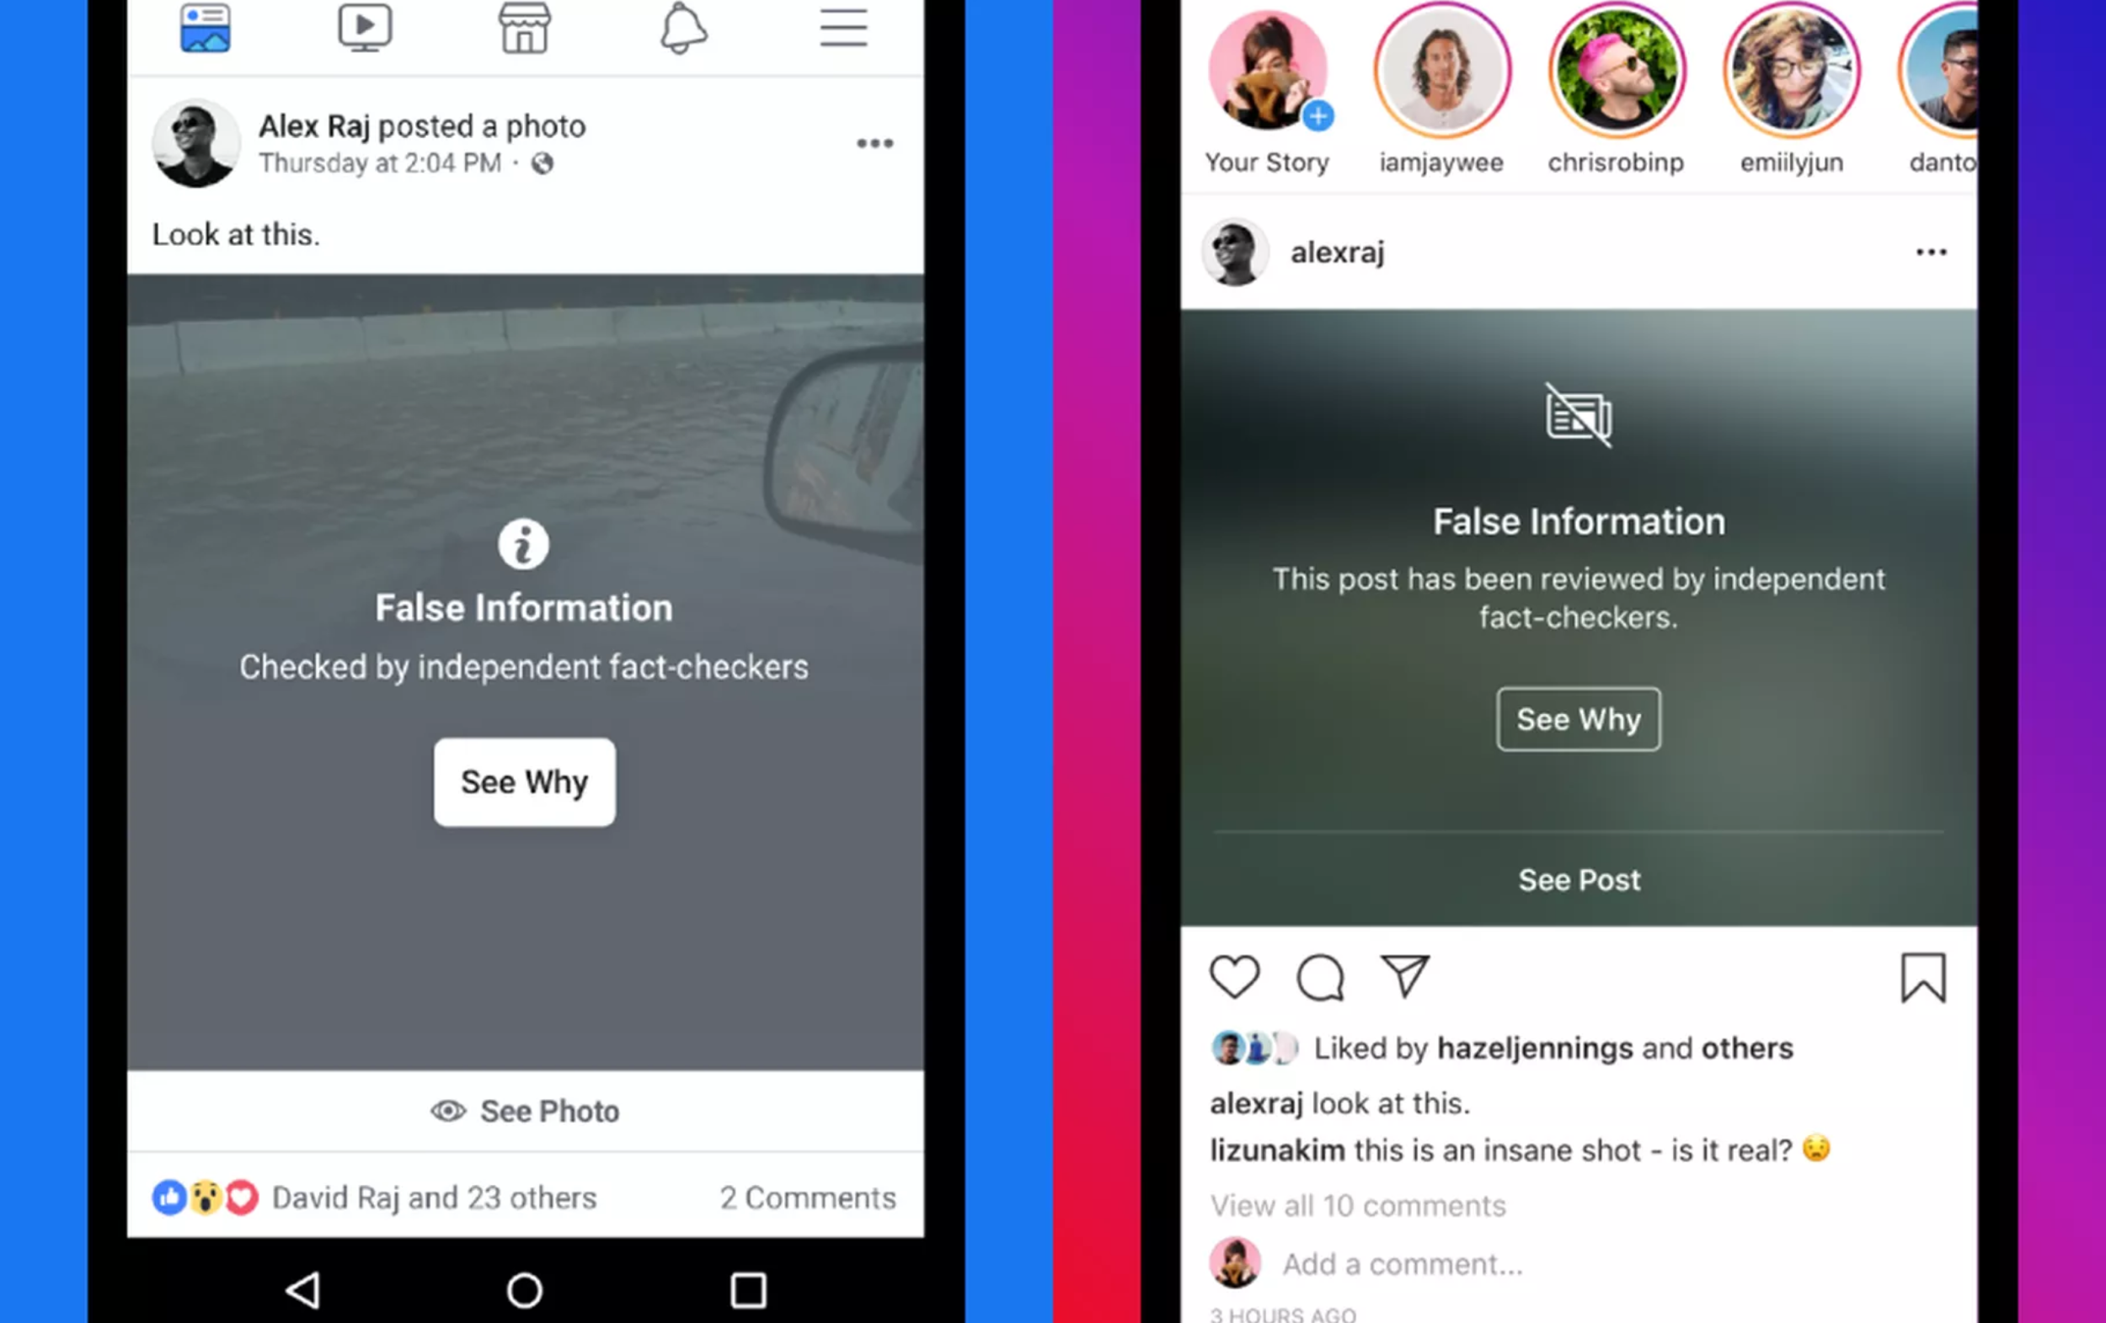Click the Facebook hamburger menu icon
The height and width of the screenshot is (1323, 2106).
(844, 26)
